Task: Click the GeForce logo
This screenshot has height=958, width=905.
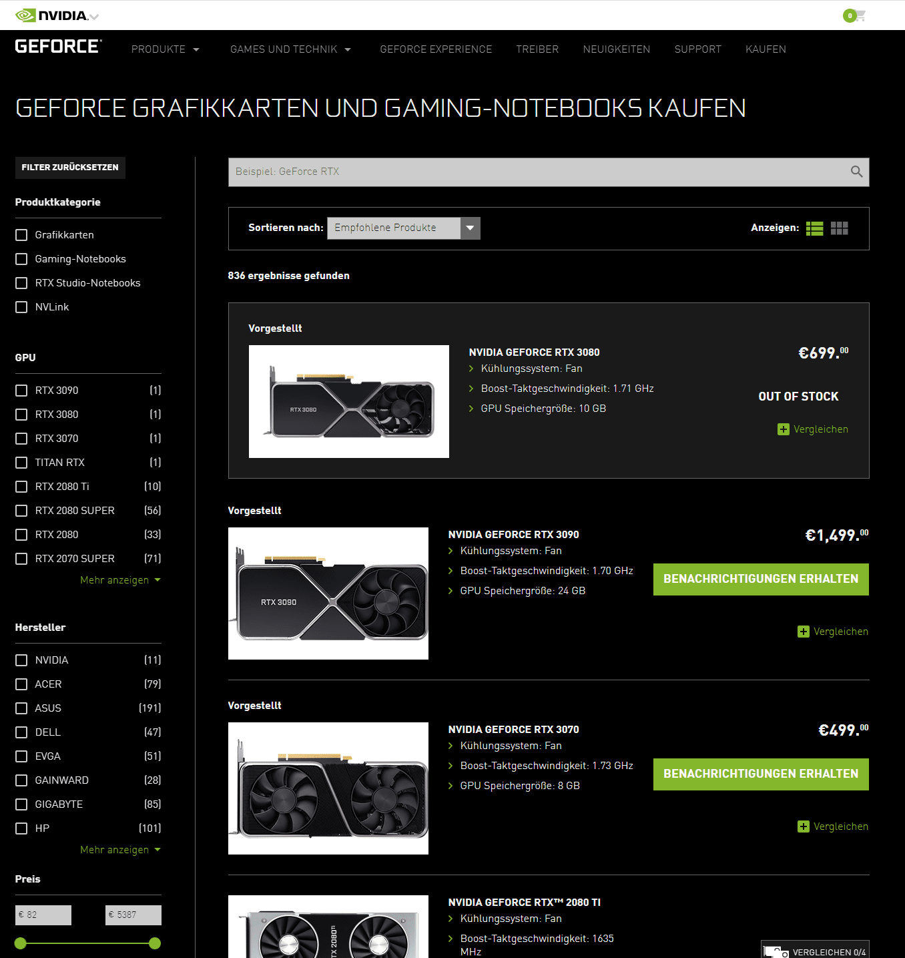Action: [x=58, y=46]
